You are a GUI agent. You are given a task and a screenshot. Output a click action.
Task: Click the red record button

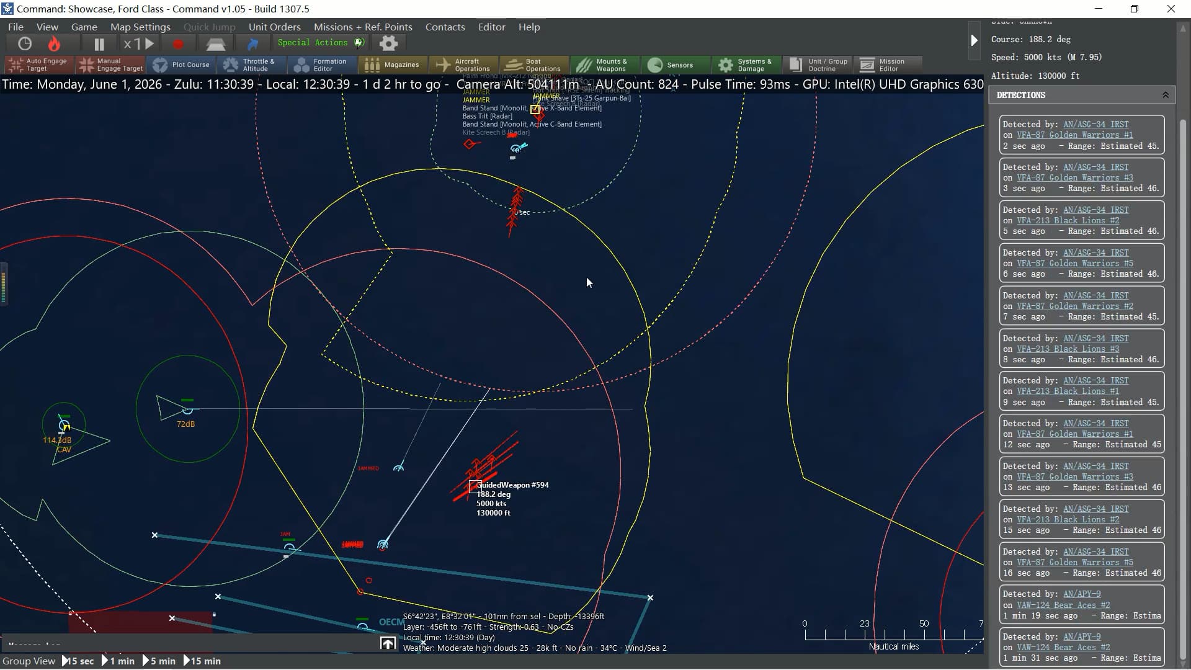178,44
